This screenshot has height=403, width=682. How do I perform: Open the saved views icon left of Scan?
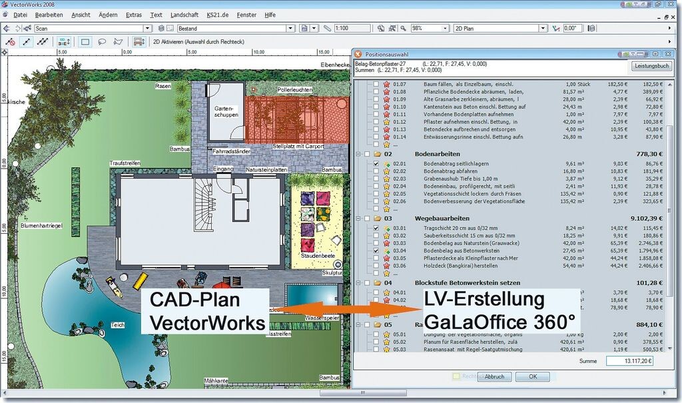pyautogui.click(x=27, y=28)
